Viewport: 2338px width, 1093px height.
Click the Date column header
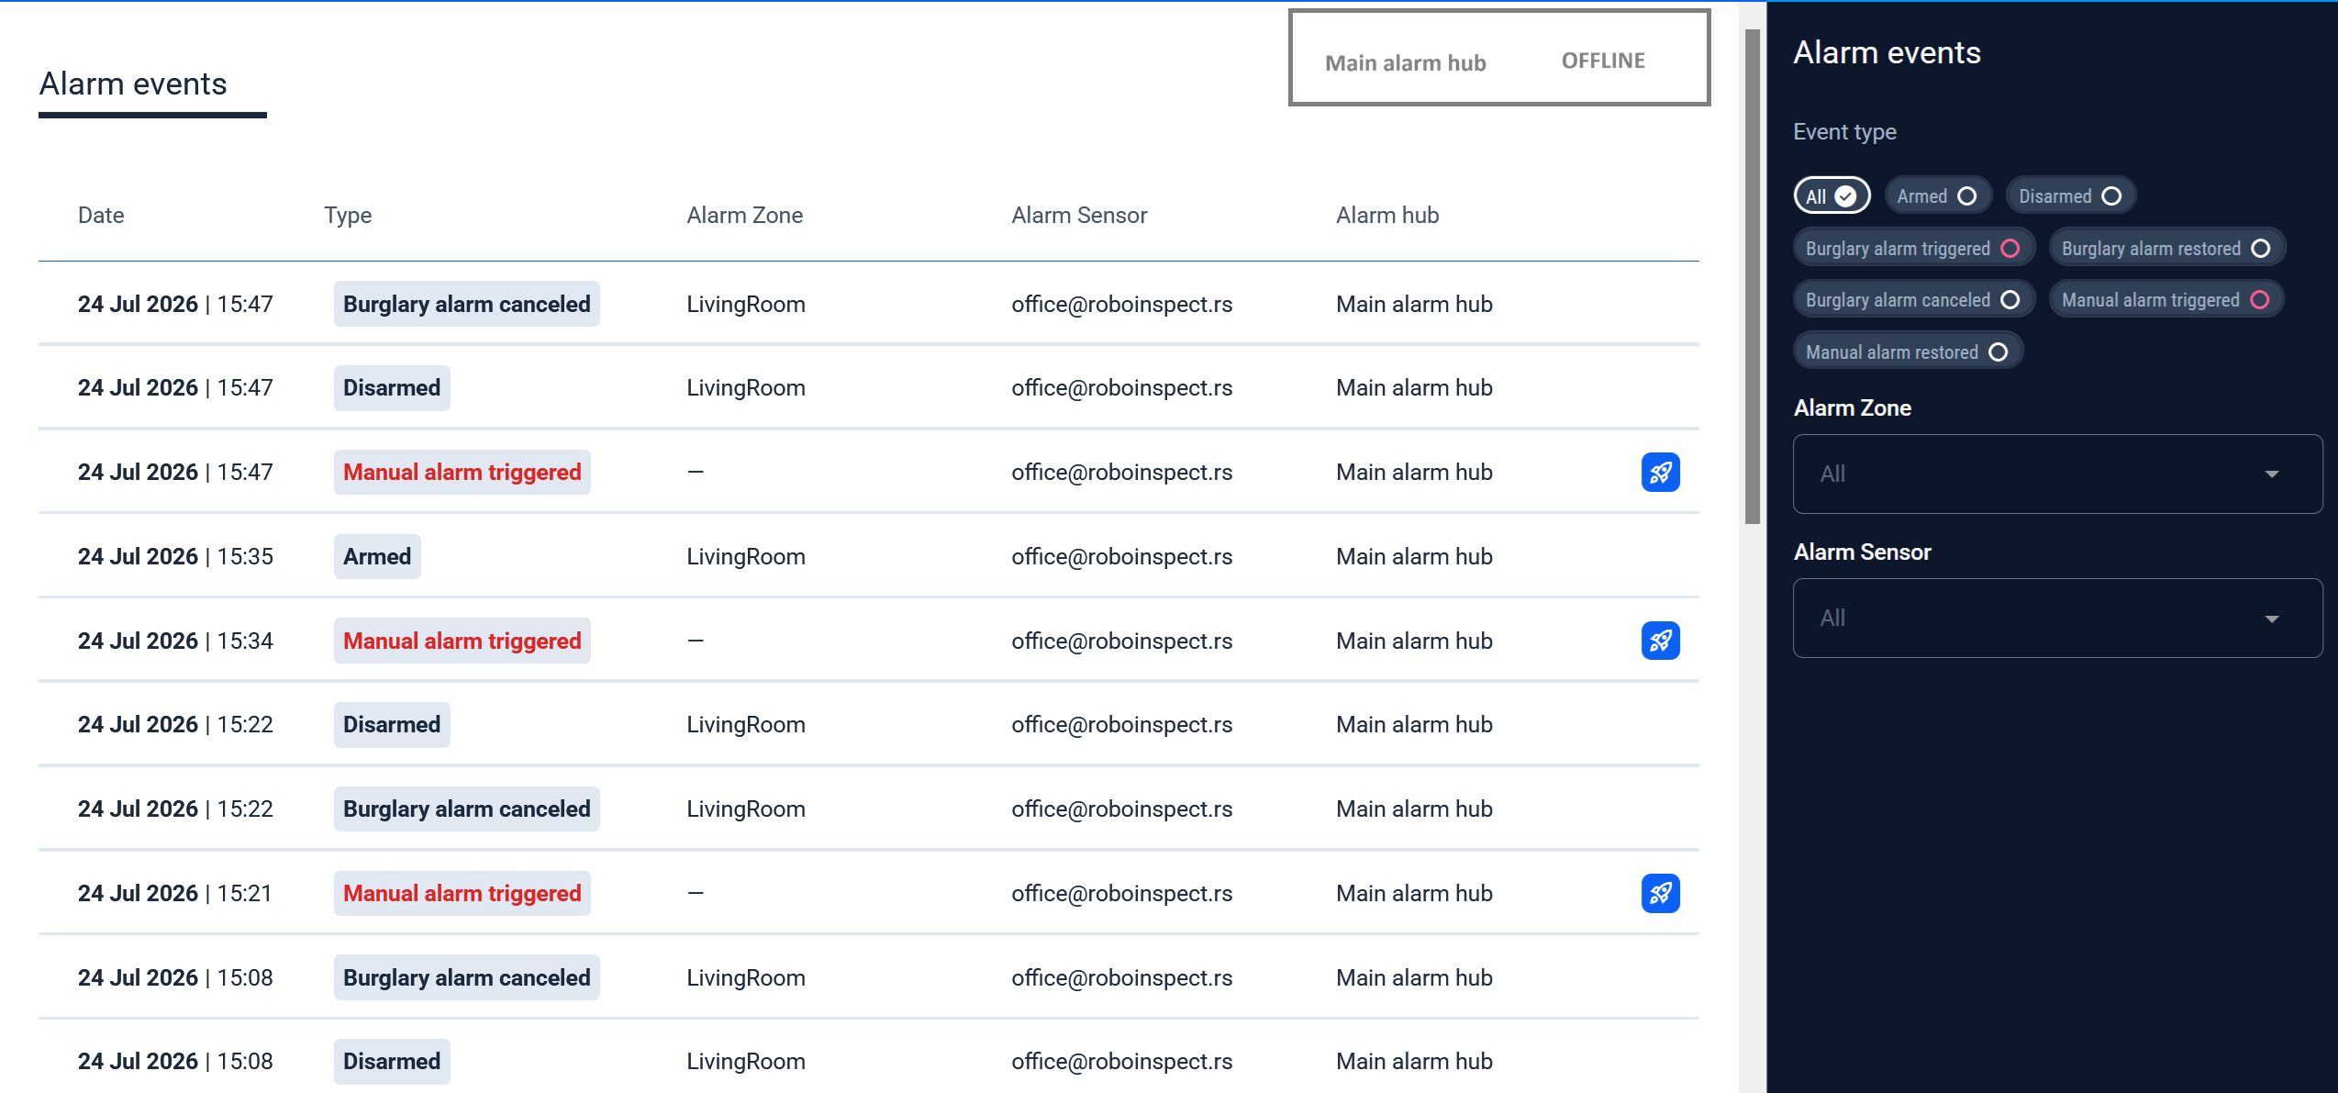tap(101, 215)
